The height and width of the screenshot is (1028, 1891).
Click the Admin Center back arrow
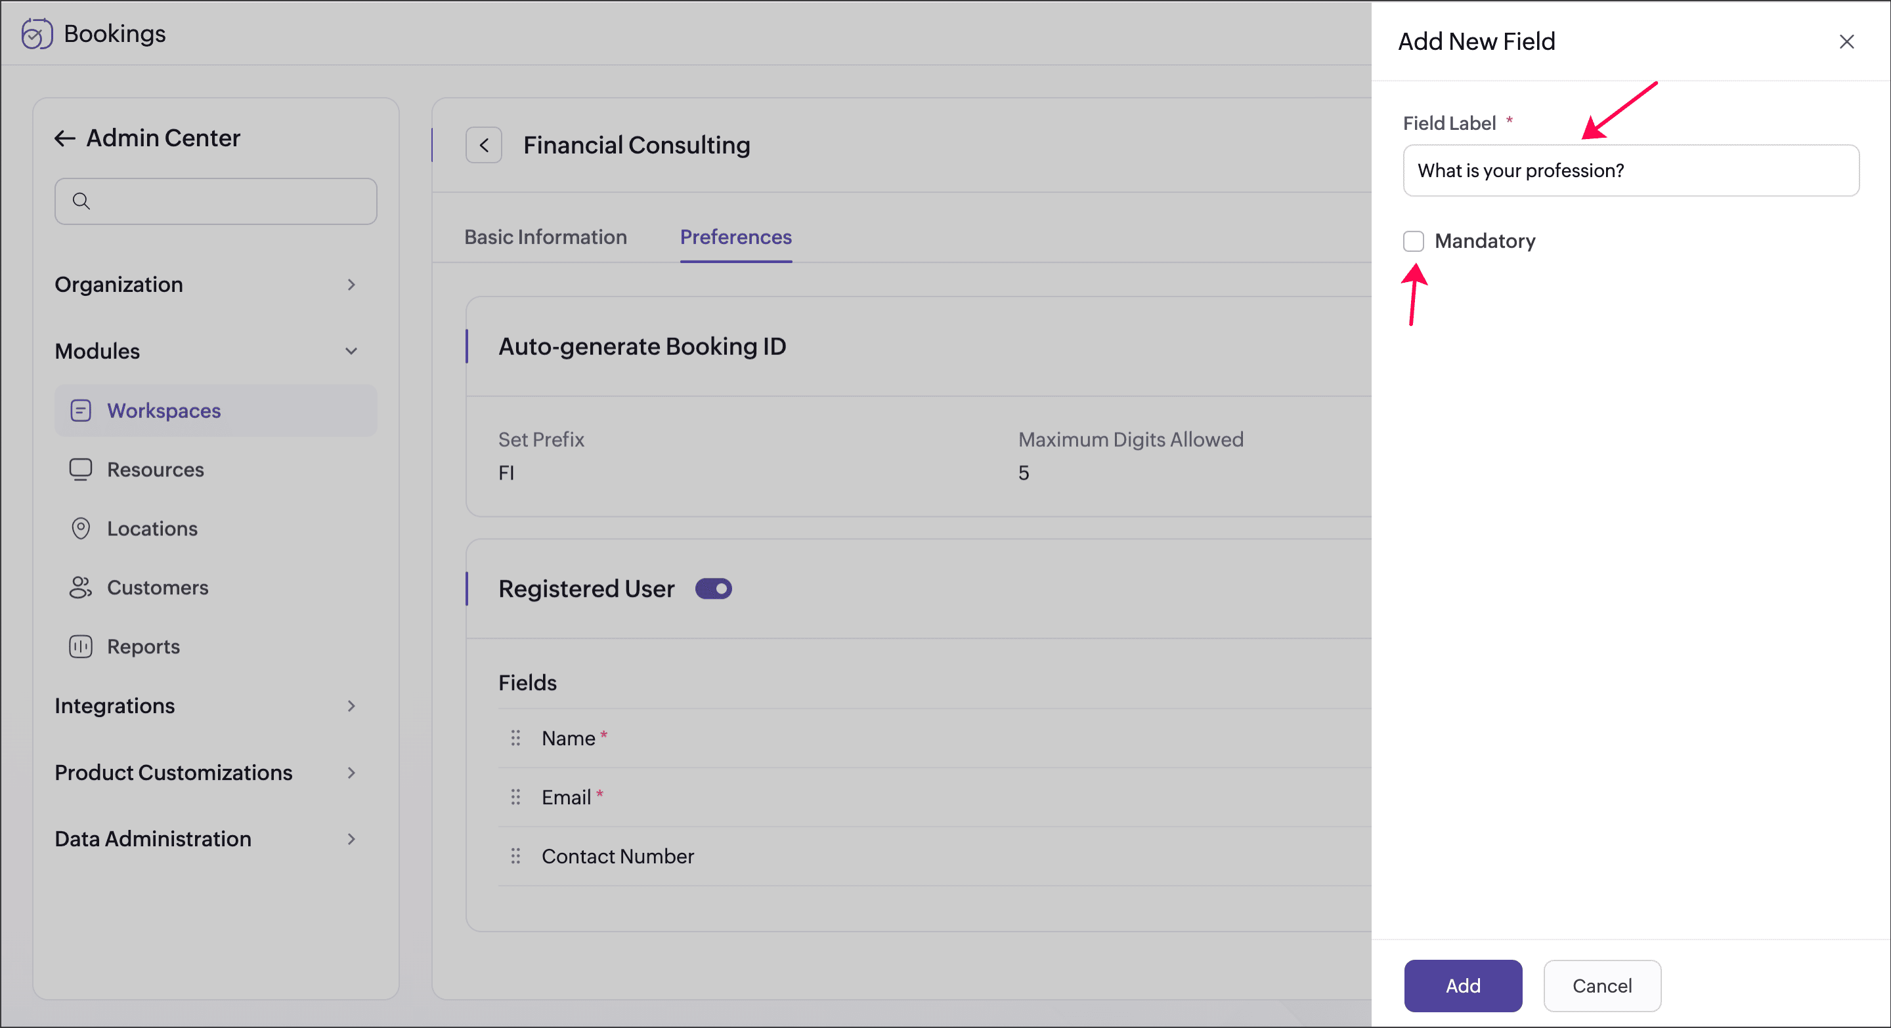pos(64,138)
